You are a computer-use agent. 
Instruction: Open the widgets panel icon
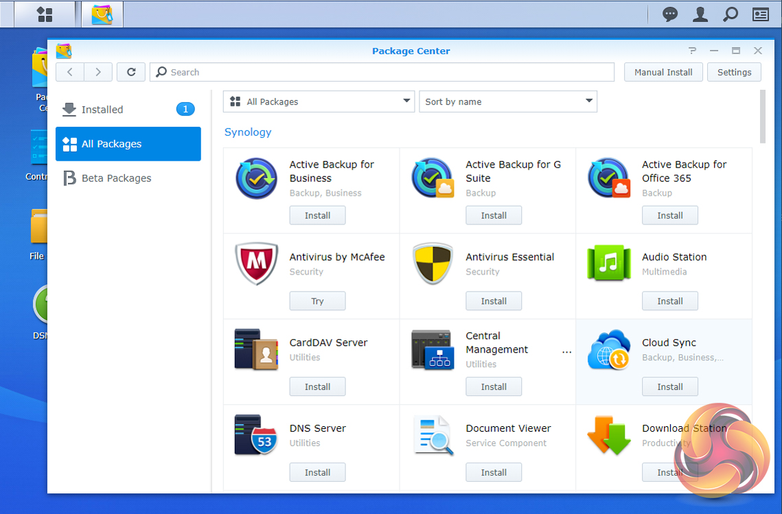coord(761,14)
